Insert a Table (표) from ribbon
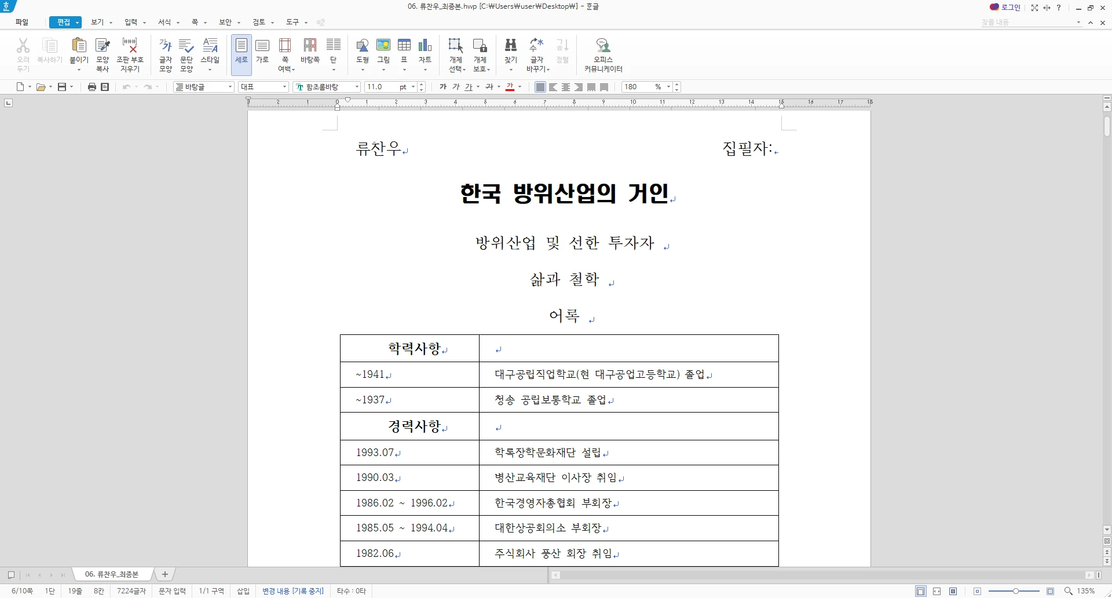This screenshot has width=1112, height=598. [404, 55]
